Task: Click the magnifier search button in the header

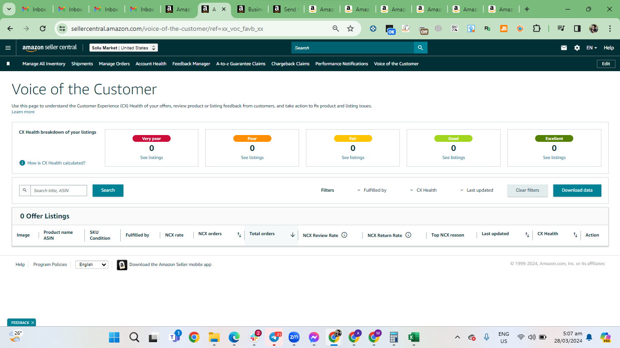Action: [420, 48]
